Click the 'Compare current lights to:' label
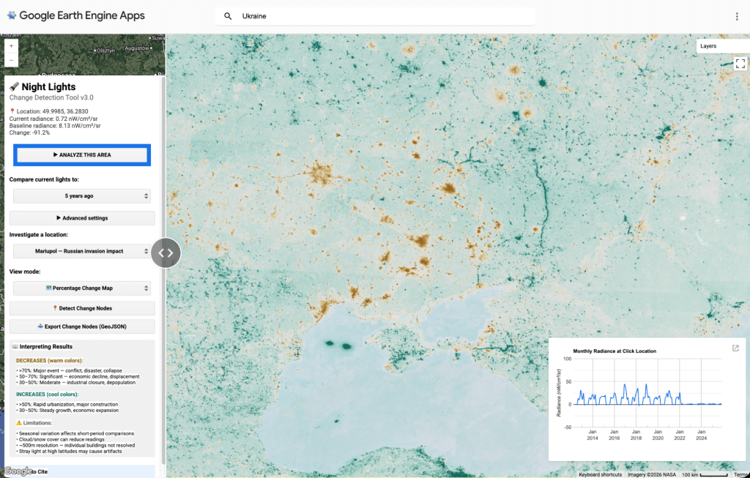Screen dimensions: 750x478 [x=44, y=180]
